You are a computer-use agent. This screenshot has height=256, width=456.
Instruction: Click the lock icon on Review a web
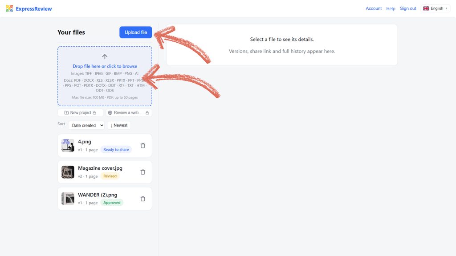click(147, 112)
